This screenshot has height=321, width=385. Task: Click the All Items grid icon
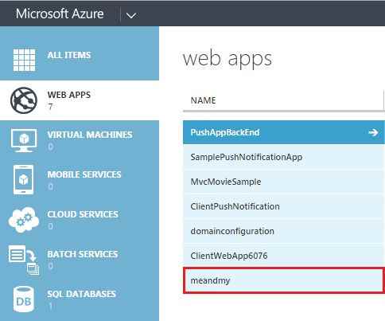tap(24, 60)
